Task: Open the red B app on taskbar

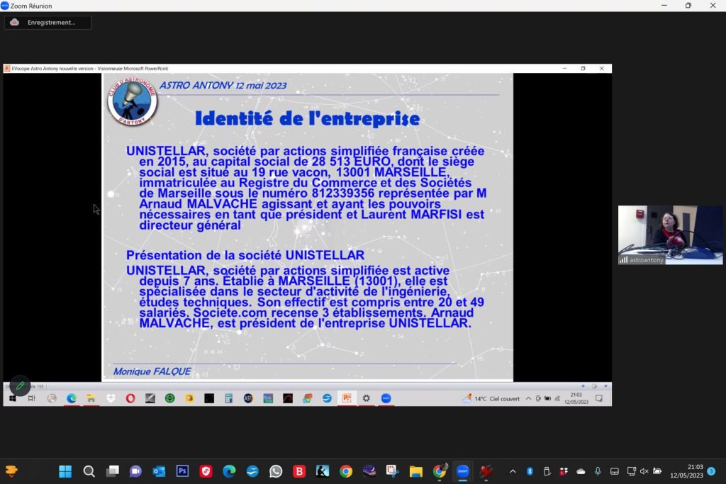Action: tap(299, 471)
